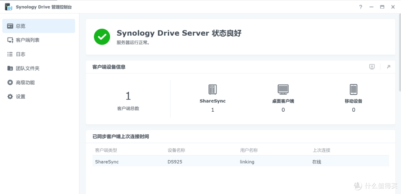Click the 客户端列表 monitor sidebar icon
Image resolution: width=401 pixels, height=194 pixels.
point(10,40)
